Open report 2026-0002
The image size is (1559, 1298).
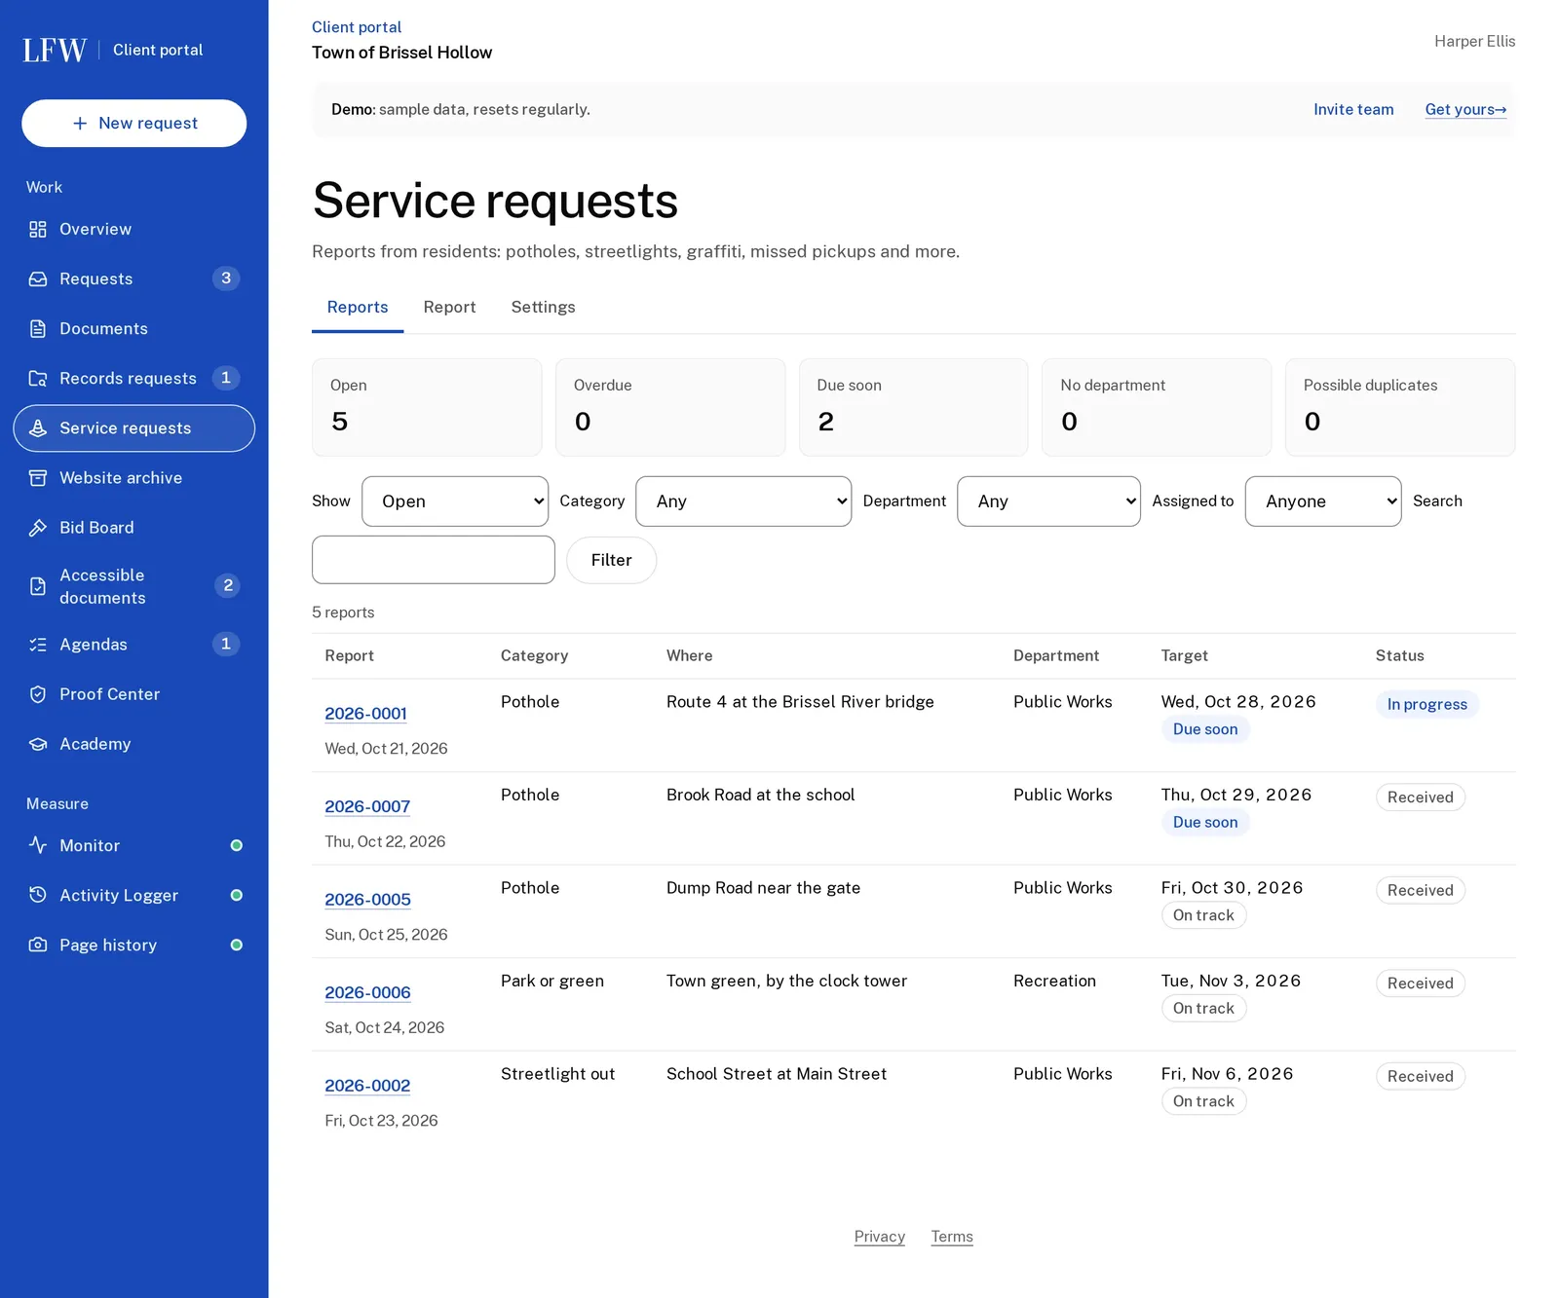(367, 1086)
